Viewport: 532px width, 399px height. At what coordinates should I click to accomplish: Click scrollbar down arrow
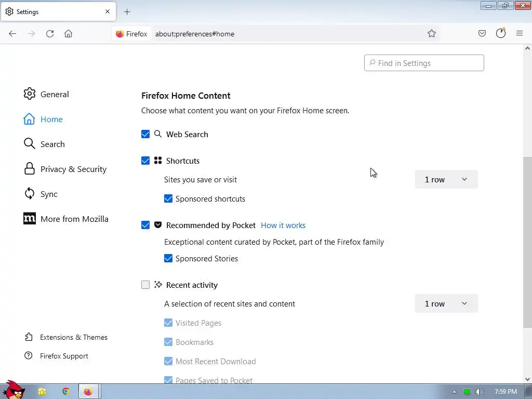[527, 379]
